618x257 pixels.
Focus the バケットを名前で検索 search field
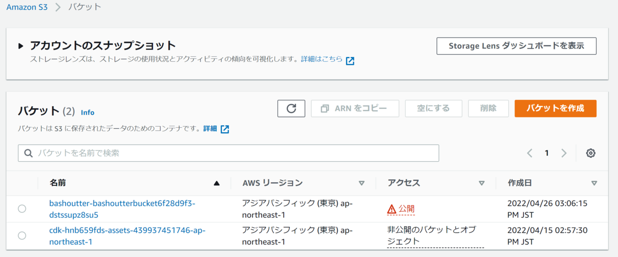coord(229,153)
